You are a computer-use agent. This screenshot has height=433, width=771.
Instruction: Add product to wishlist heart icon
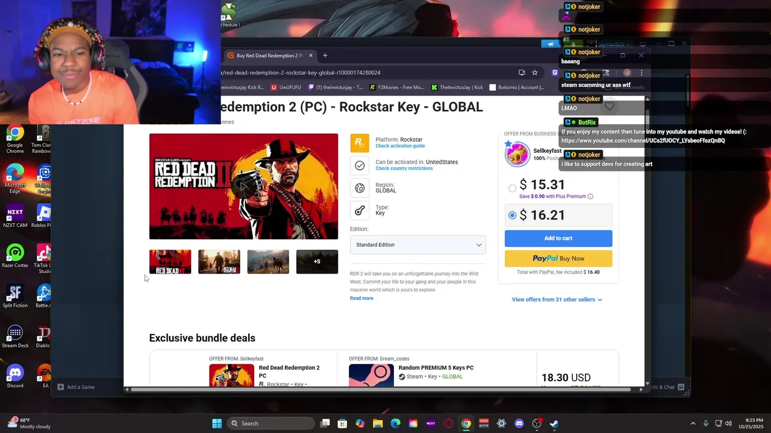tap(610, 107)
